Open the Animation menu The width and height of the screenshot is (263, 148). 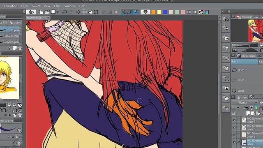click(10, 6)
